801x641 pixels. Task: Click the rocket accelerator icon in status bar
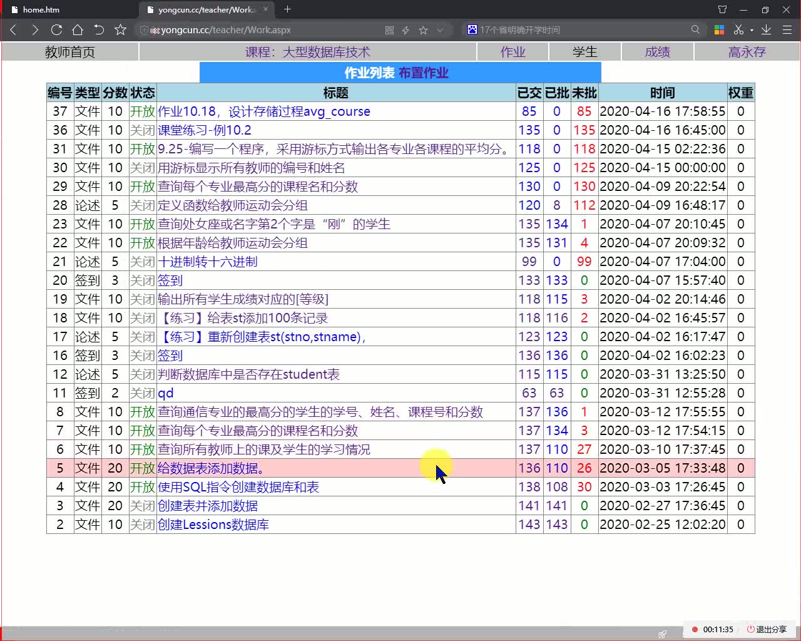[x=662, y=634]
